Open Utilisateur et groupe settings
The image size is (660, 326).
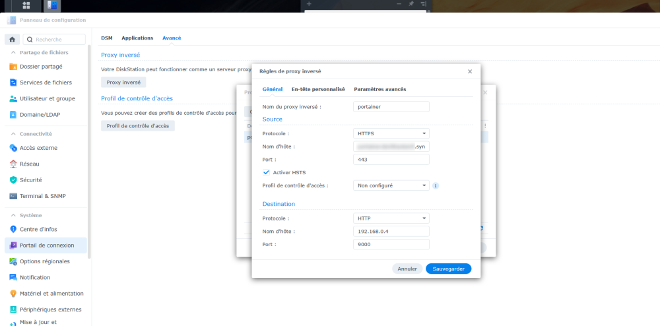47,99
